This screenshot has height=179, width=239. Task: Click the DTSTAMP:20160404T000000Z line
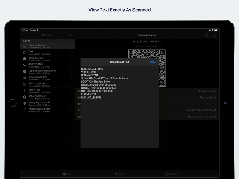coord(99,85)
